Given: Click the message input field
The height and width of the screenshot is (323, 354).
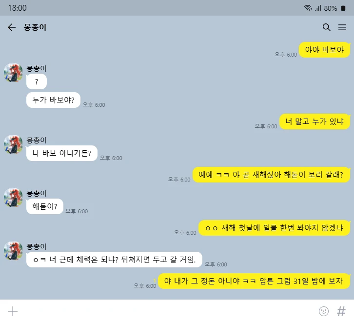Looking at the screenshot, I should coord(167,311).
